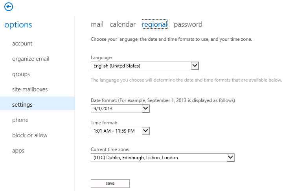Viewport: 283px width, 191px height.
Task: Open the Language dropdown arrow
Action: [195, 66]
